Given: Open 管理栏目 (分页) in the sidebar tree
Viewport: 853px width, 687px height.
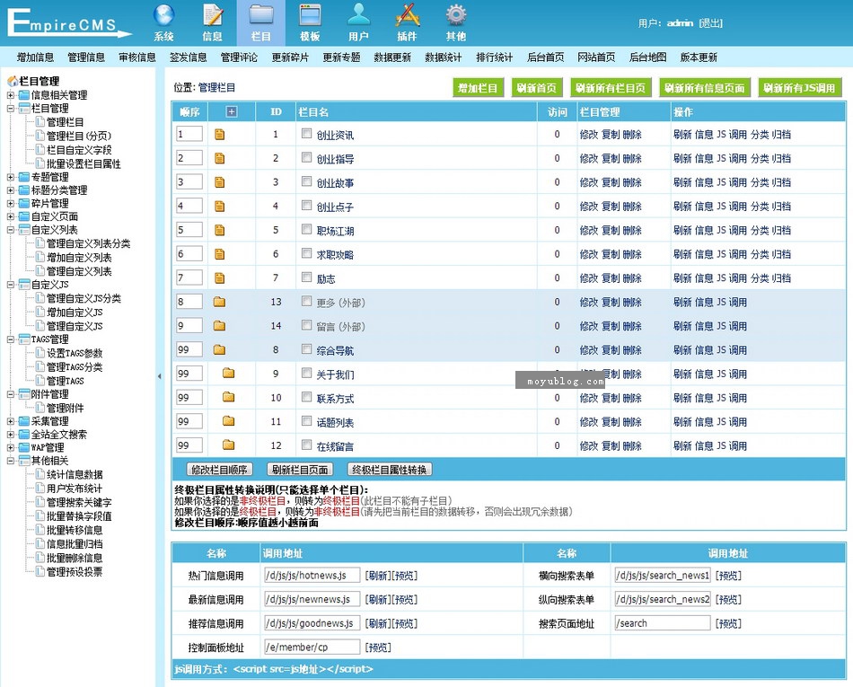Looking at the screenshot, I should (78, 136).
